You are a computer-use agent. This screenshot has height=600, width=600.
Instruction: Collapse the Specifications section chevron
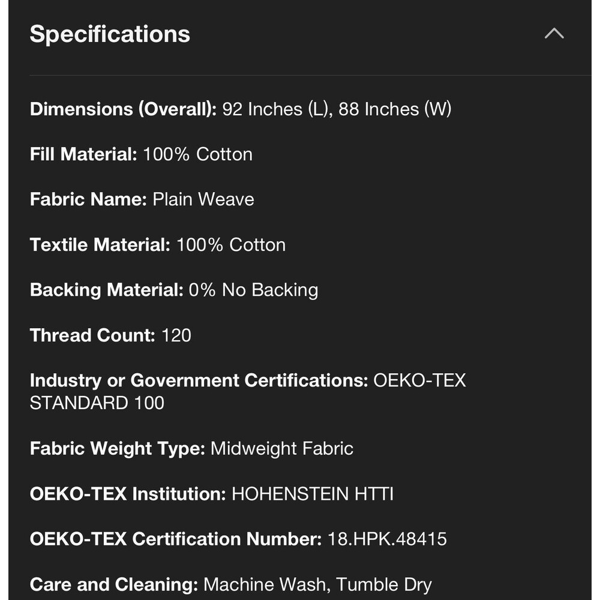(x=554, y=34)
